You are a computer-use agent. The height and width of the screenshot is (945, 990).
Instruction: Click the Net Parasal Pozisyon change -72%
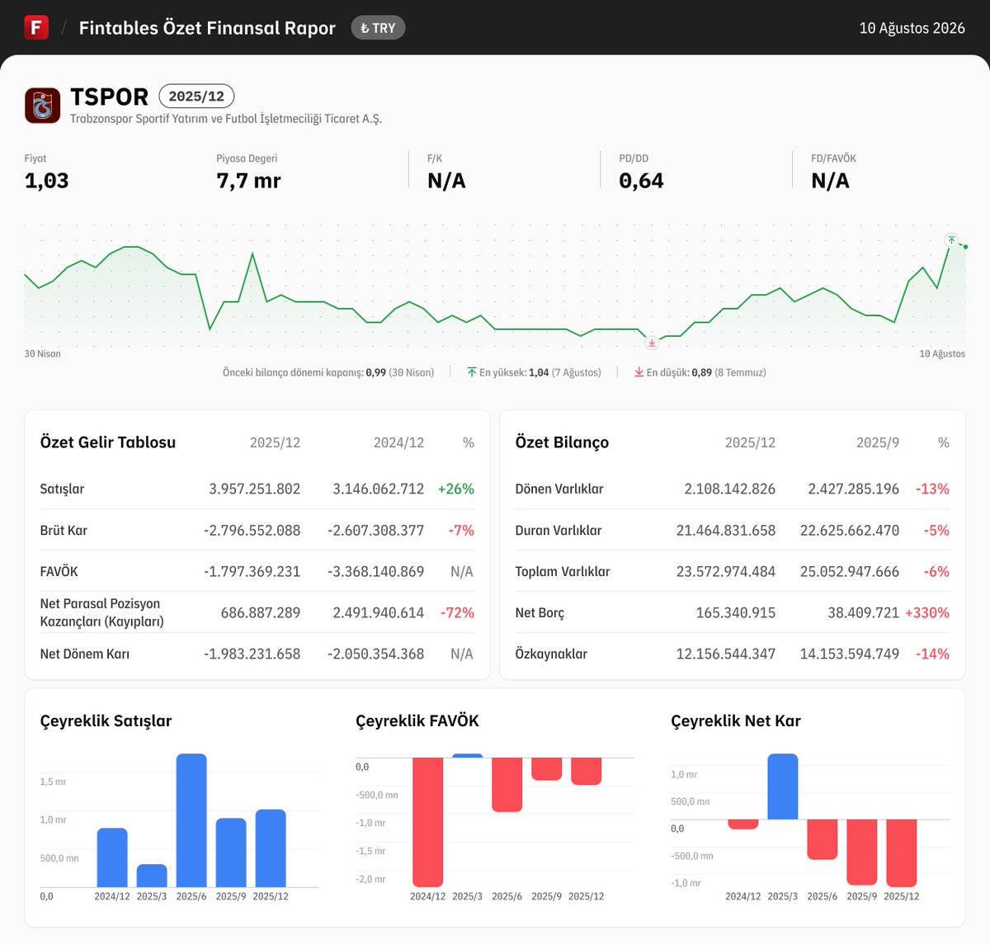pyautogui.click(x=457, y=612)
